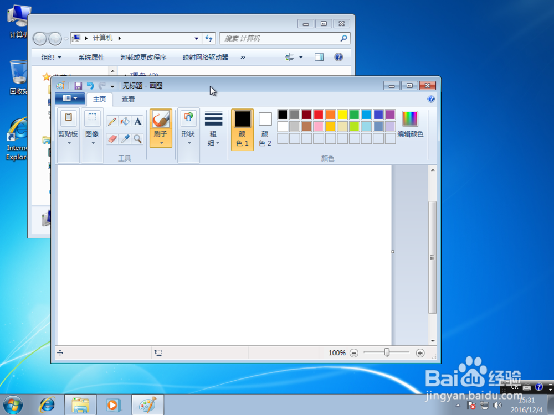Open Edit colors (编辑颜色) rainbow icon

coord(410,118)
